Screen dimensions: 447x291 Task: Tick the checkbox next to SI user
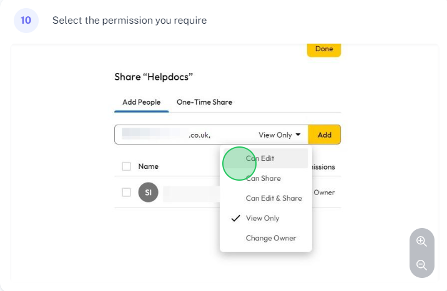click(x=126, y=192)
